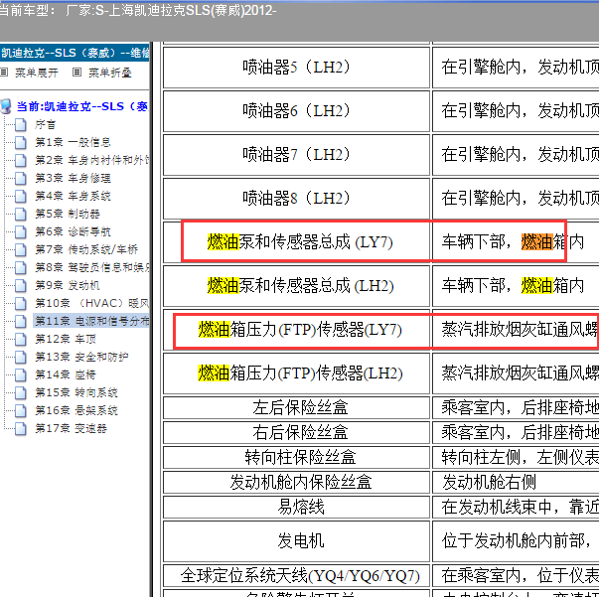Open chapter 第9章 发动机

coord(68,285)
